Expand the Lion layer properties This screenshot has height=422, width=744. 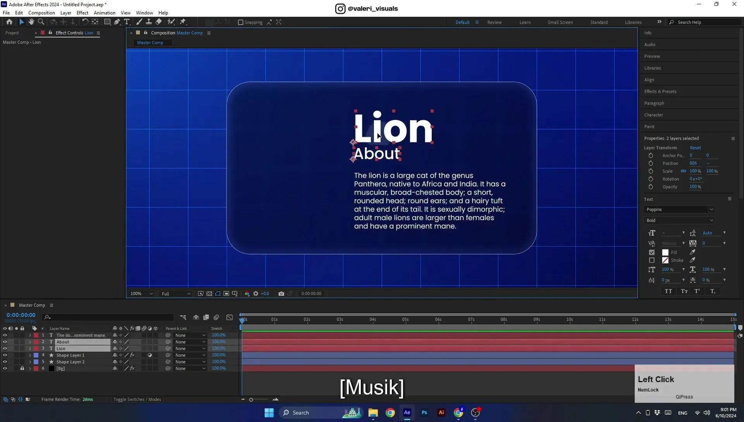point(30,349)
